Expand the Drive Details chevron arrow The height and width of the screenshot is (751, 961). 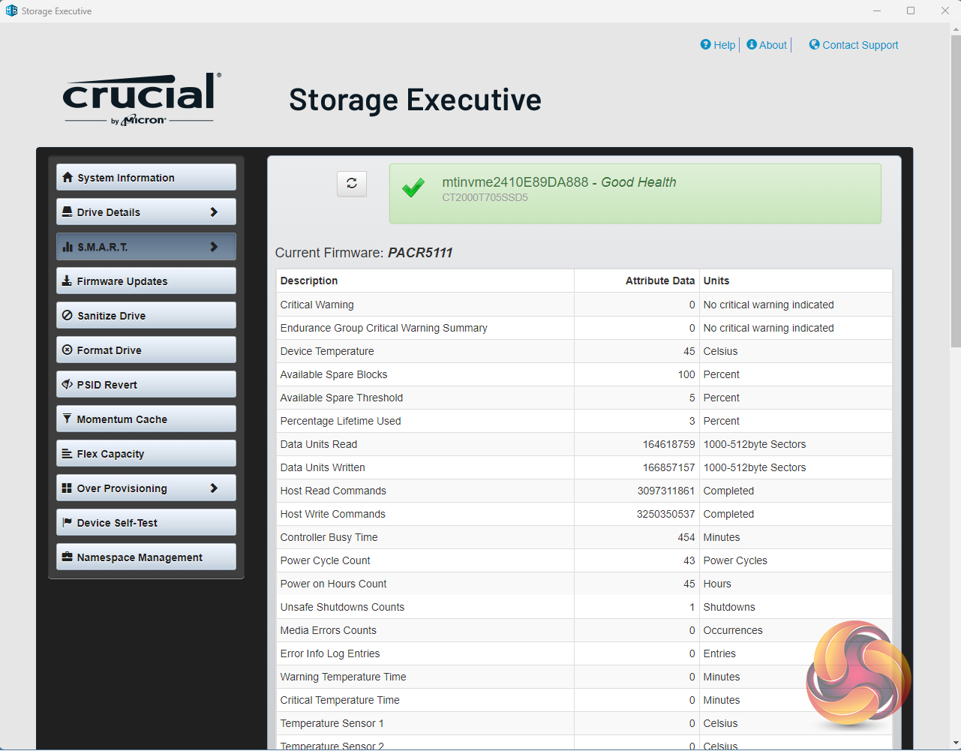214,212
